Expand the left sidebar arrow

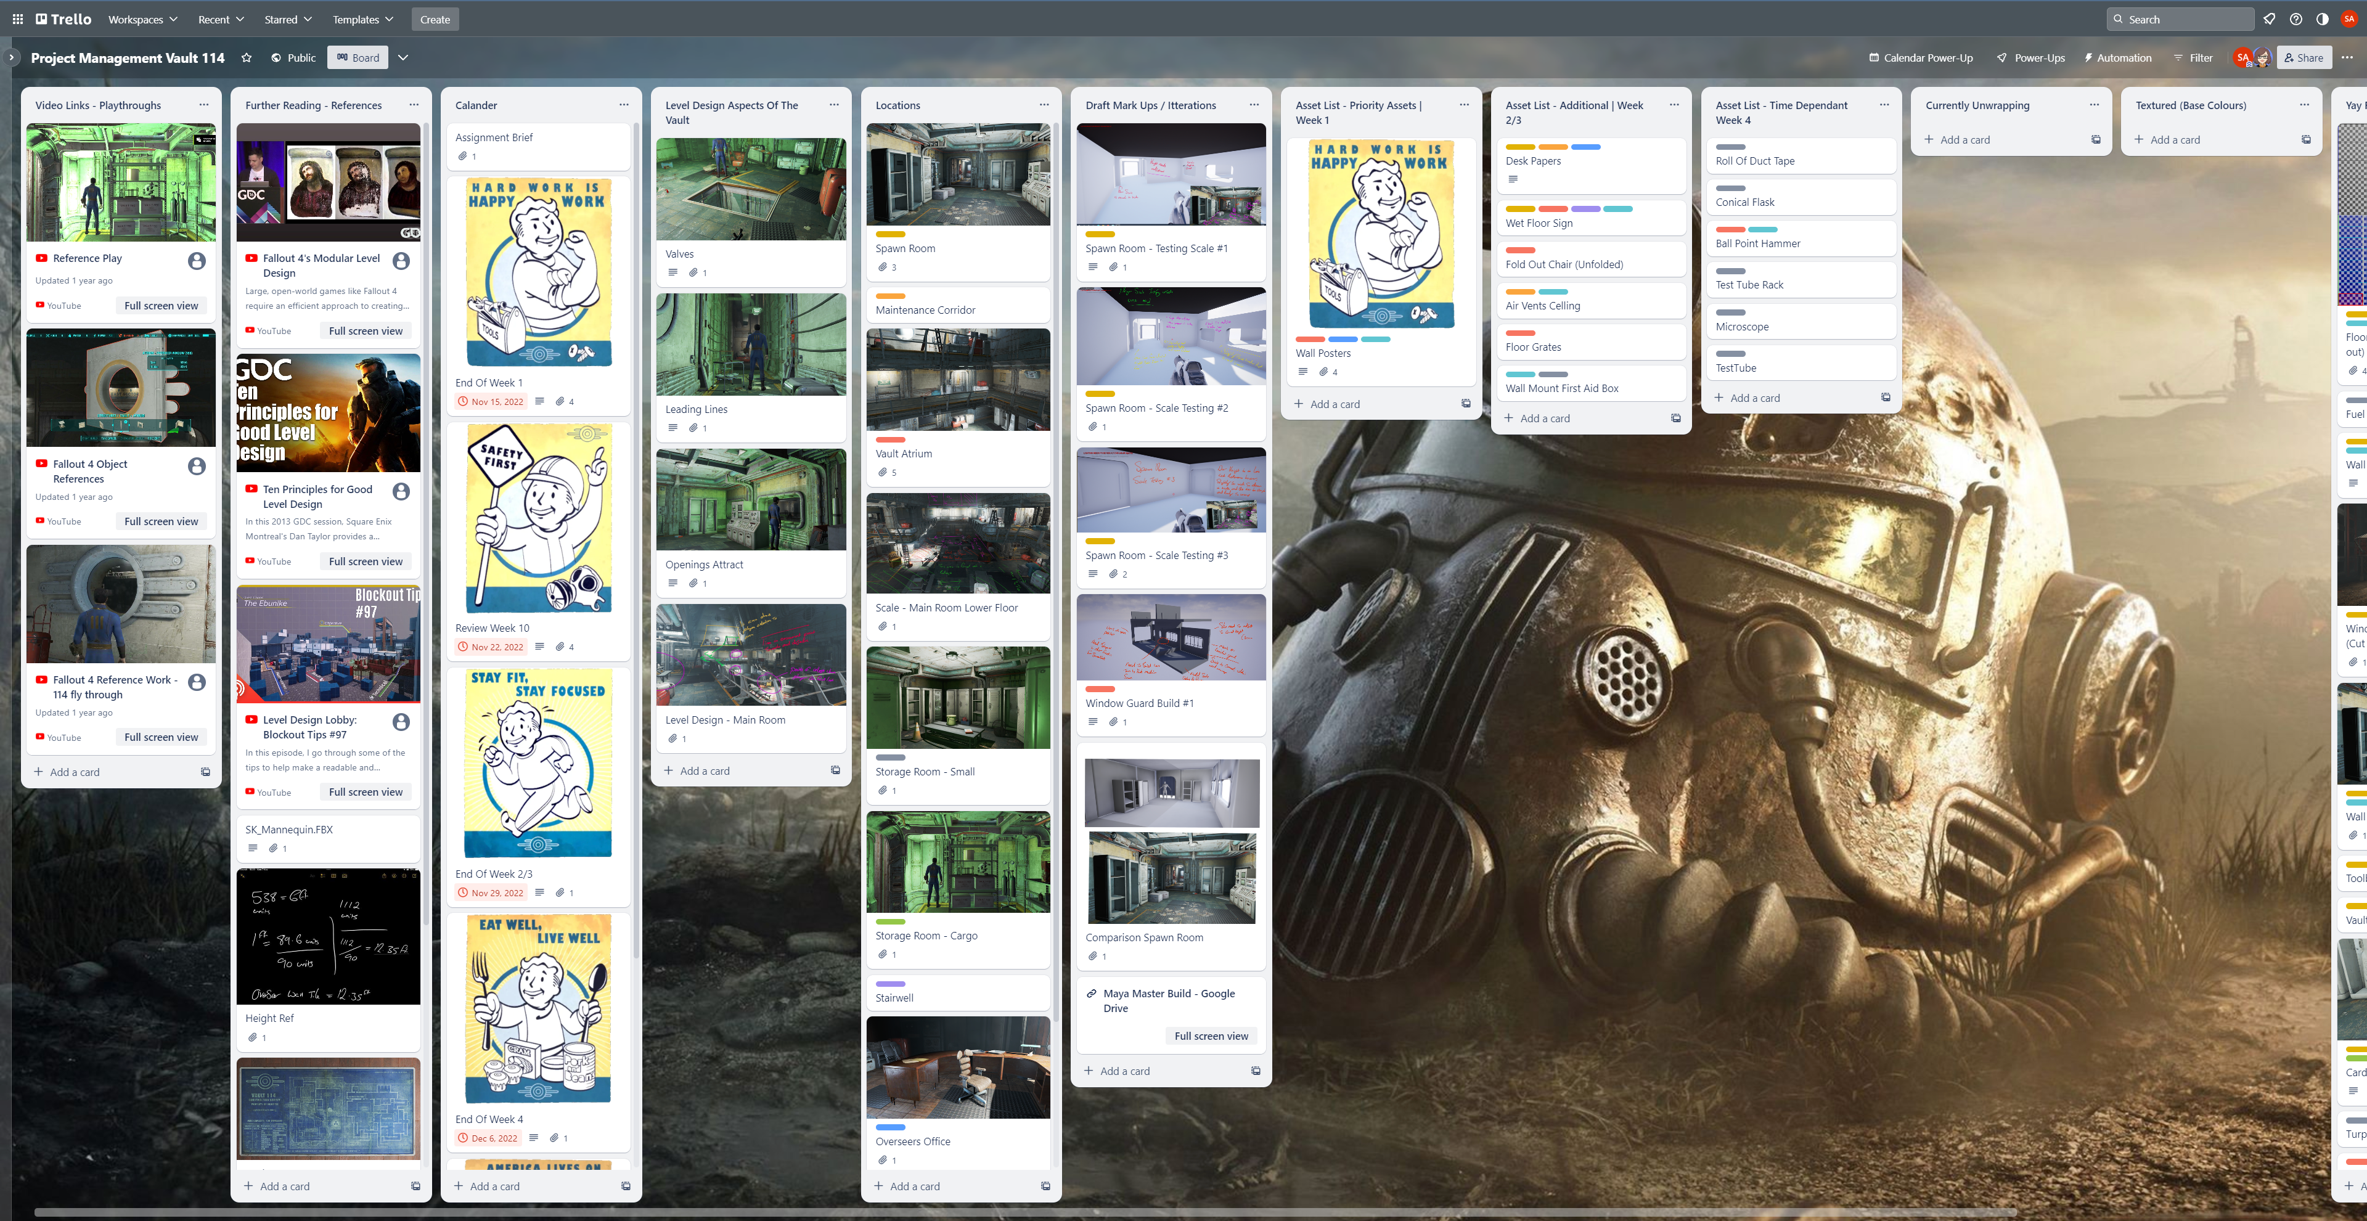coord(11,57)
